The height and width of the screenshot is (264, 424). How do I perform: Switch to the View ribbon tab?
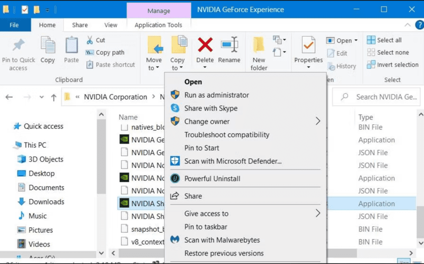click(x=111, y=25)
